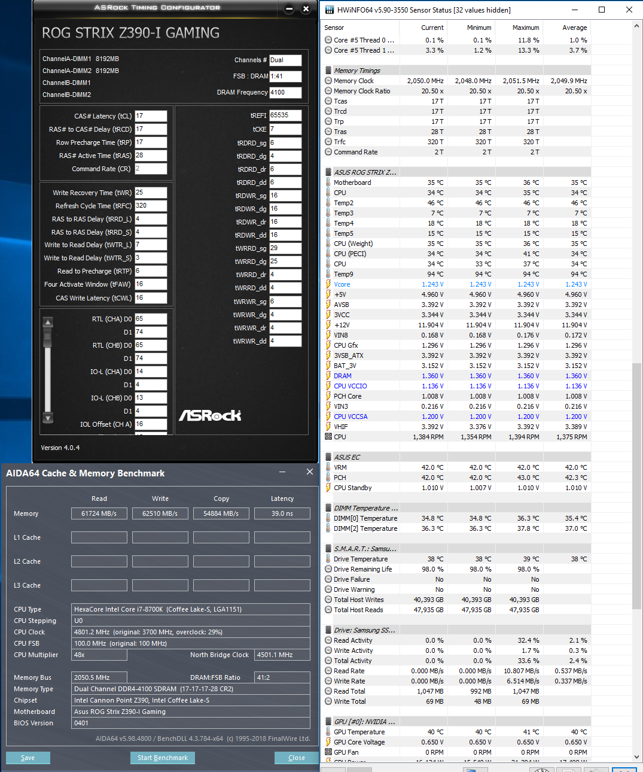Click the CAS# Latency (tCL) value field
The height and width of the screenshot is (772, 643).
point(151,116)
